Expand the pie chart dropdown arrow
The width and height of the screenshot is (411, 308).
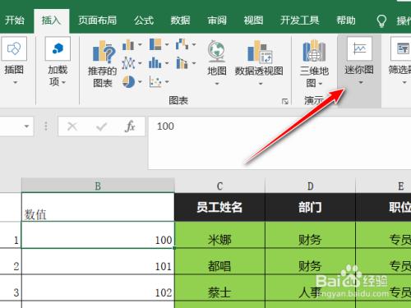click(x=140, y=81)
